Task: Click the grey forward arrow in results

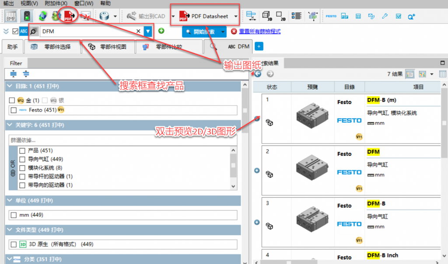Action: click(270, 74)
